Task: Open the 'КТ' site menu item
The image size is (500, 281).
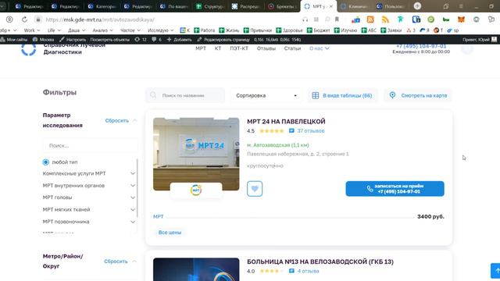Action: coord(218,48)
